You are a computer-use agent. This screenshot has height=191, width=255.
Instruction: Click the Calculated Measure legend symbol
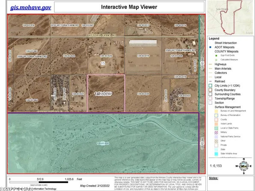216,60
